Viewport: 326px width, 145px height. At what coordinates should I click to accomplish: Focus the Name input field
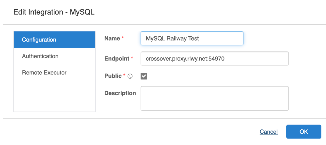point(192,38)
